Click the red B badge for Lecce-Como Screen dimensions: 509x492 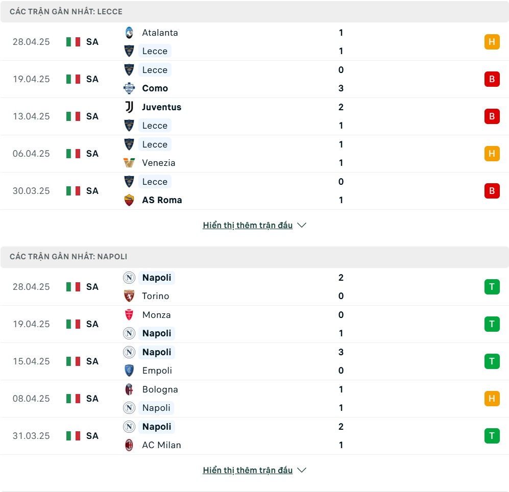tap(492, 79)
